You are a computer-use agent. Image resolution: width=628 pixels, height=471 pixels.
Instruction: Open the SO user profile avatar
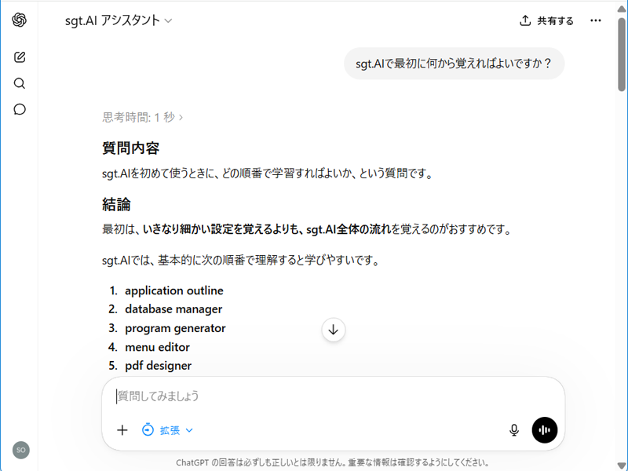pyautogui.click(x=21, y=450)
